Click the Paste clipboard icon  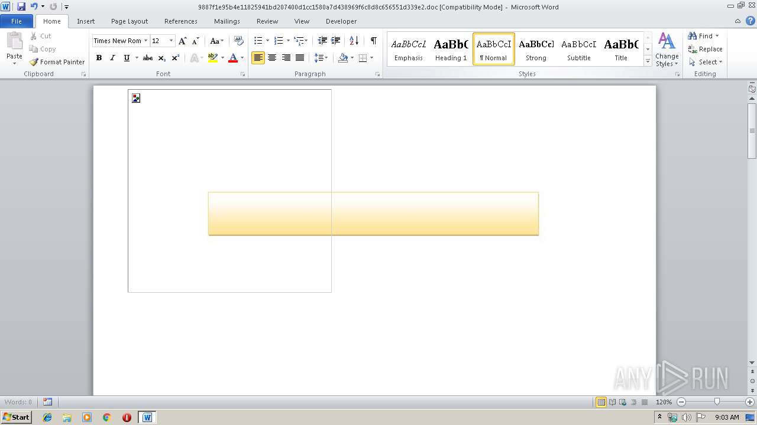tap(14, 41)
